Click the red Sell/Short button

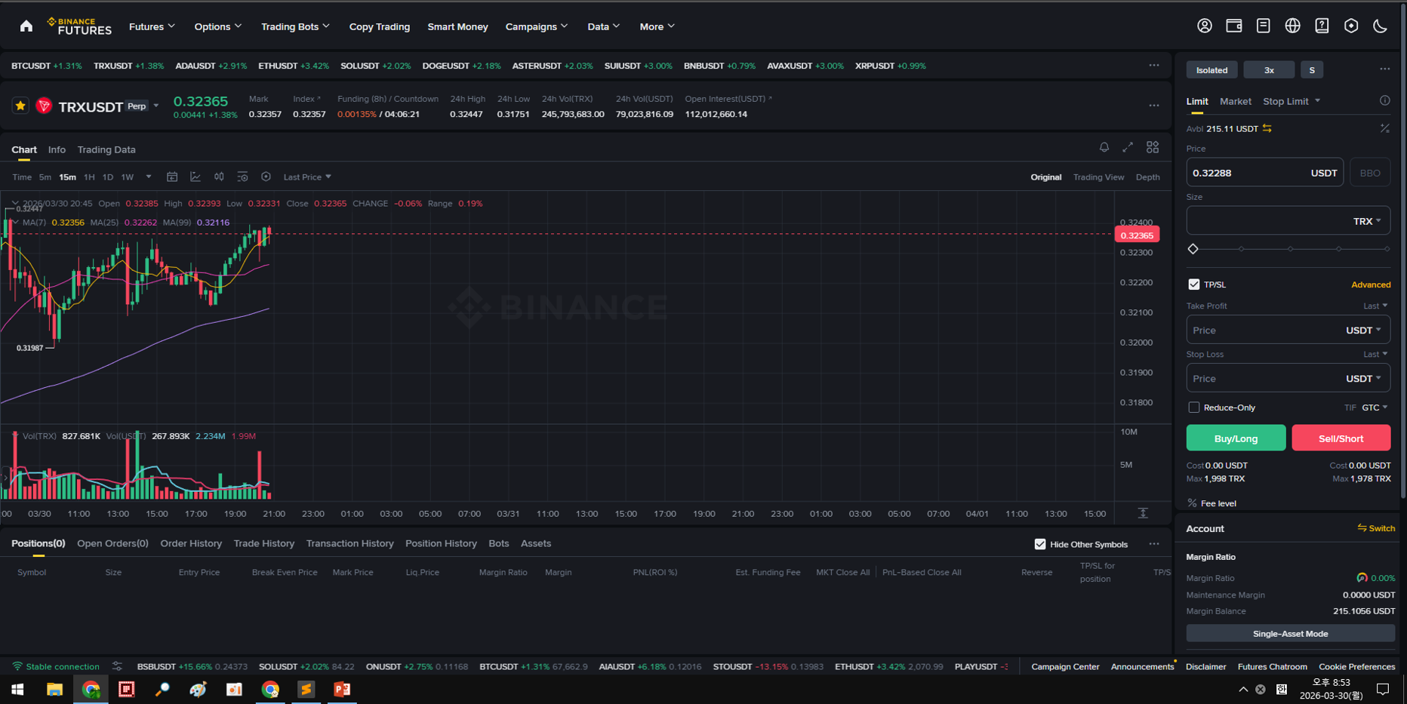coord(1341,438)
